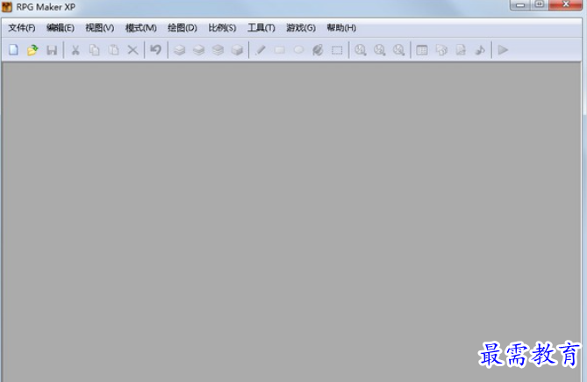Cut with the scissors icon
Screen dimensions: 587x382
tap(75, 50)
